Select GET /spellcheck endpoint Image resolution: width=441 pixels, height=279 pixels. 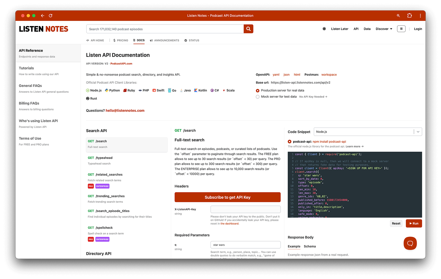click(x=127, y=234)
